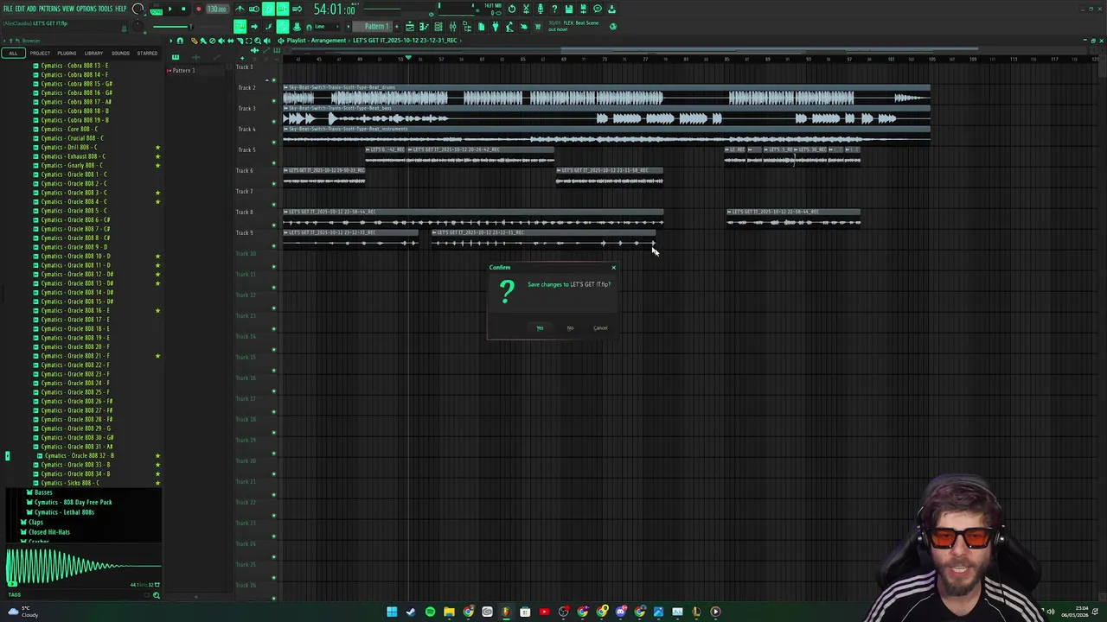Open Discord from the taskbar
The width and height of the screenshot is (1107, 622).
tap(621, 612)
